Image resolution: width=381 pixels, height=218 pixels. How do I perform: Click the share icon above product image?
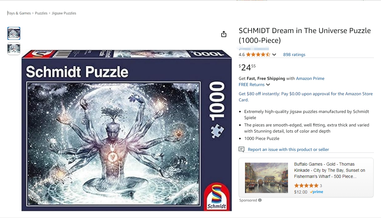[224, 34]
